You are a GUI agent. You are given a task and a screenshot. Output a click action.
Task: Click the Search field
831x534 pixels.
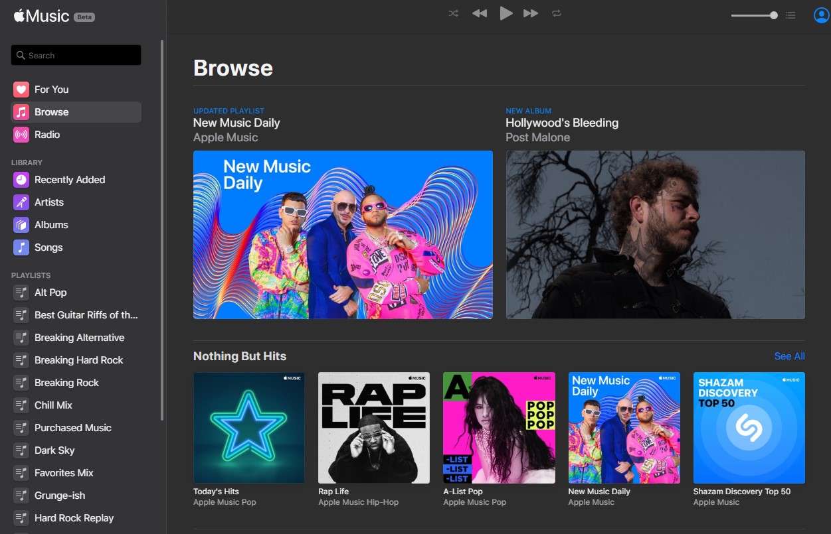click(75, 54)
